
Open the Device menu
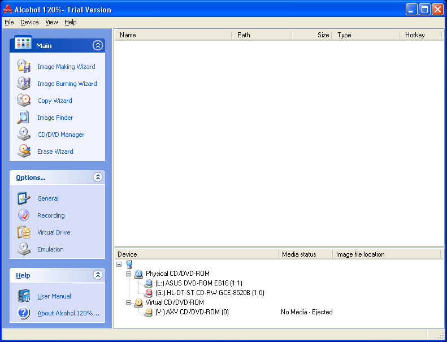(29, 22)
